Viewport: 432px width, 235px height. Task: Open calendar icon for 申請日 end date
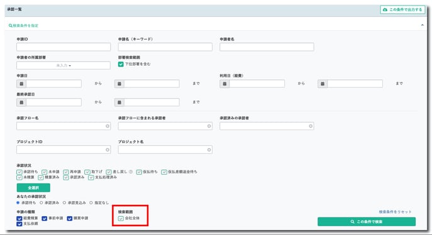(x=119, y=84)
